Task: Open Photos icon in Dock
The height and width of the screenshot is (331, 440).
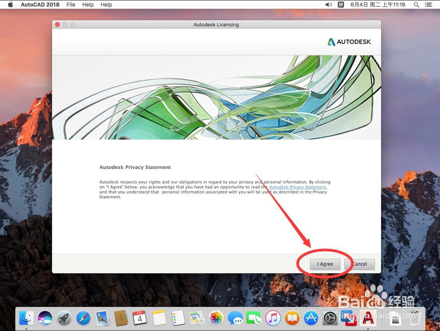Action: coord(216,318)
